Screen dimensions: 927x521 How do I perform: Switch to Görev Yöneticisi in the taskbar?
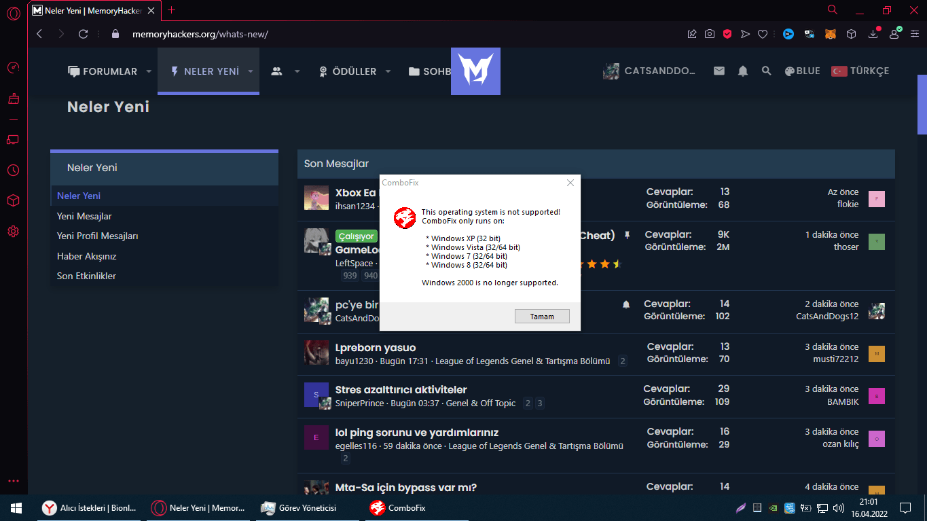tap(307, 507)
